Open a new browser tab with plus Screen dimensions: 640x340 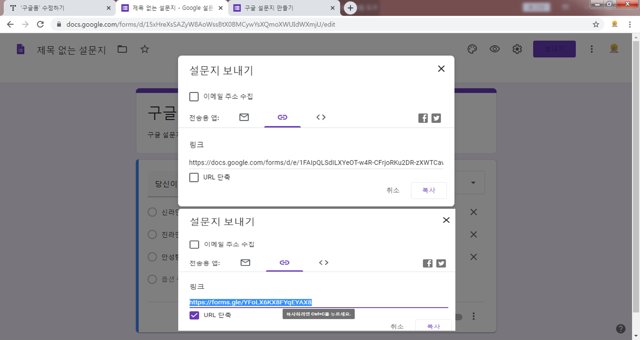point(350,8)
